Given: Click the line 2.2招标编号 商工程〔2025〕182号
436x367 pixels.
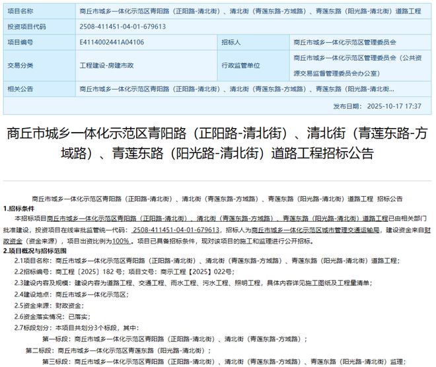Looking at the screenshot, I should pyautogui.click(x=124, y=272).
